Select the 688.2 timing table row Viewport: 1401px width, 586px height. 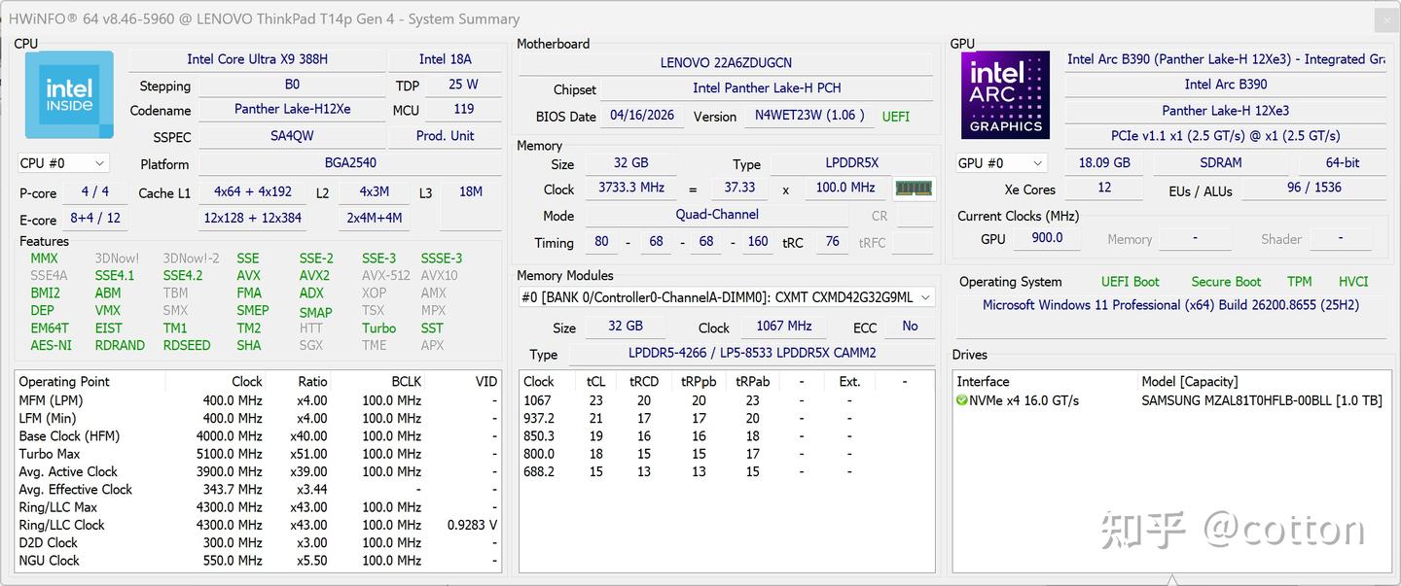click(x=726, y=471)
